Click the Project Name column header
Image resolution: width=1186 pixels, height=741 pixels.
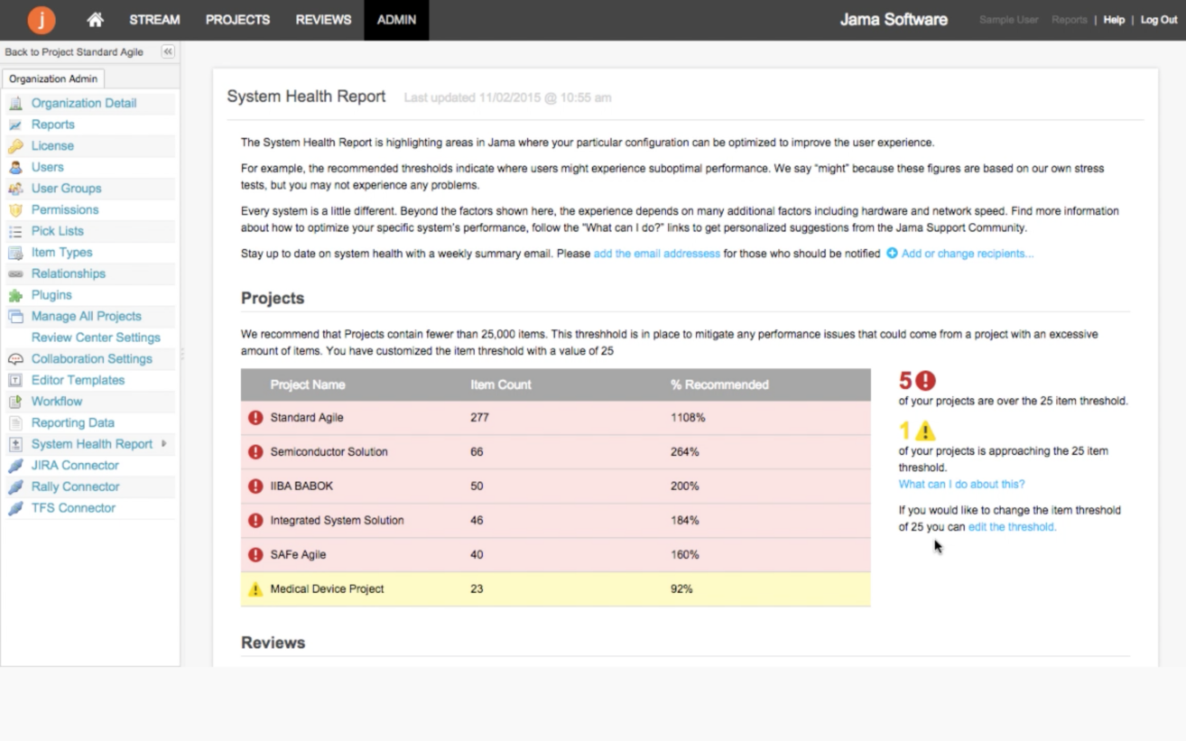(x=308, y=385)
